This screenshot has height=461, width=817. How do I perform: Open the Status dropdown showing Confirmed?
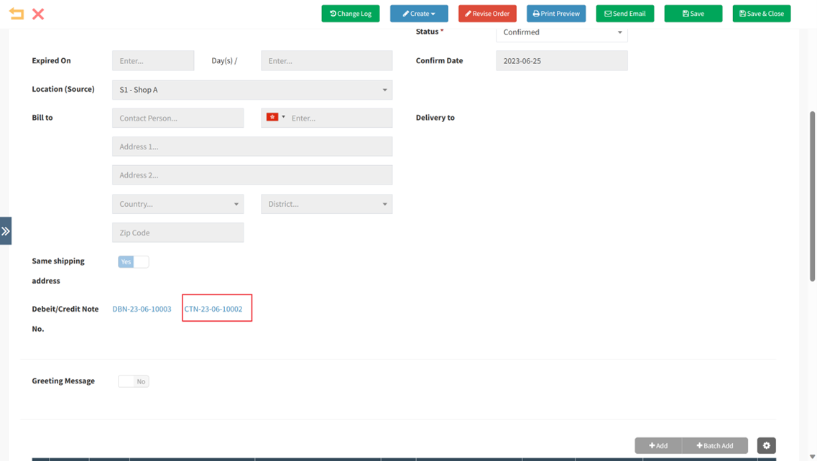tap(561, 32)
